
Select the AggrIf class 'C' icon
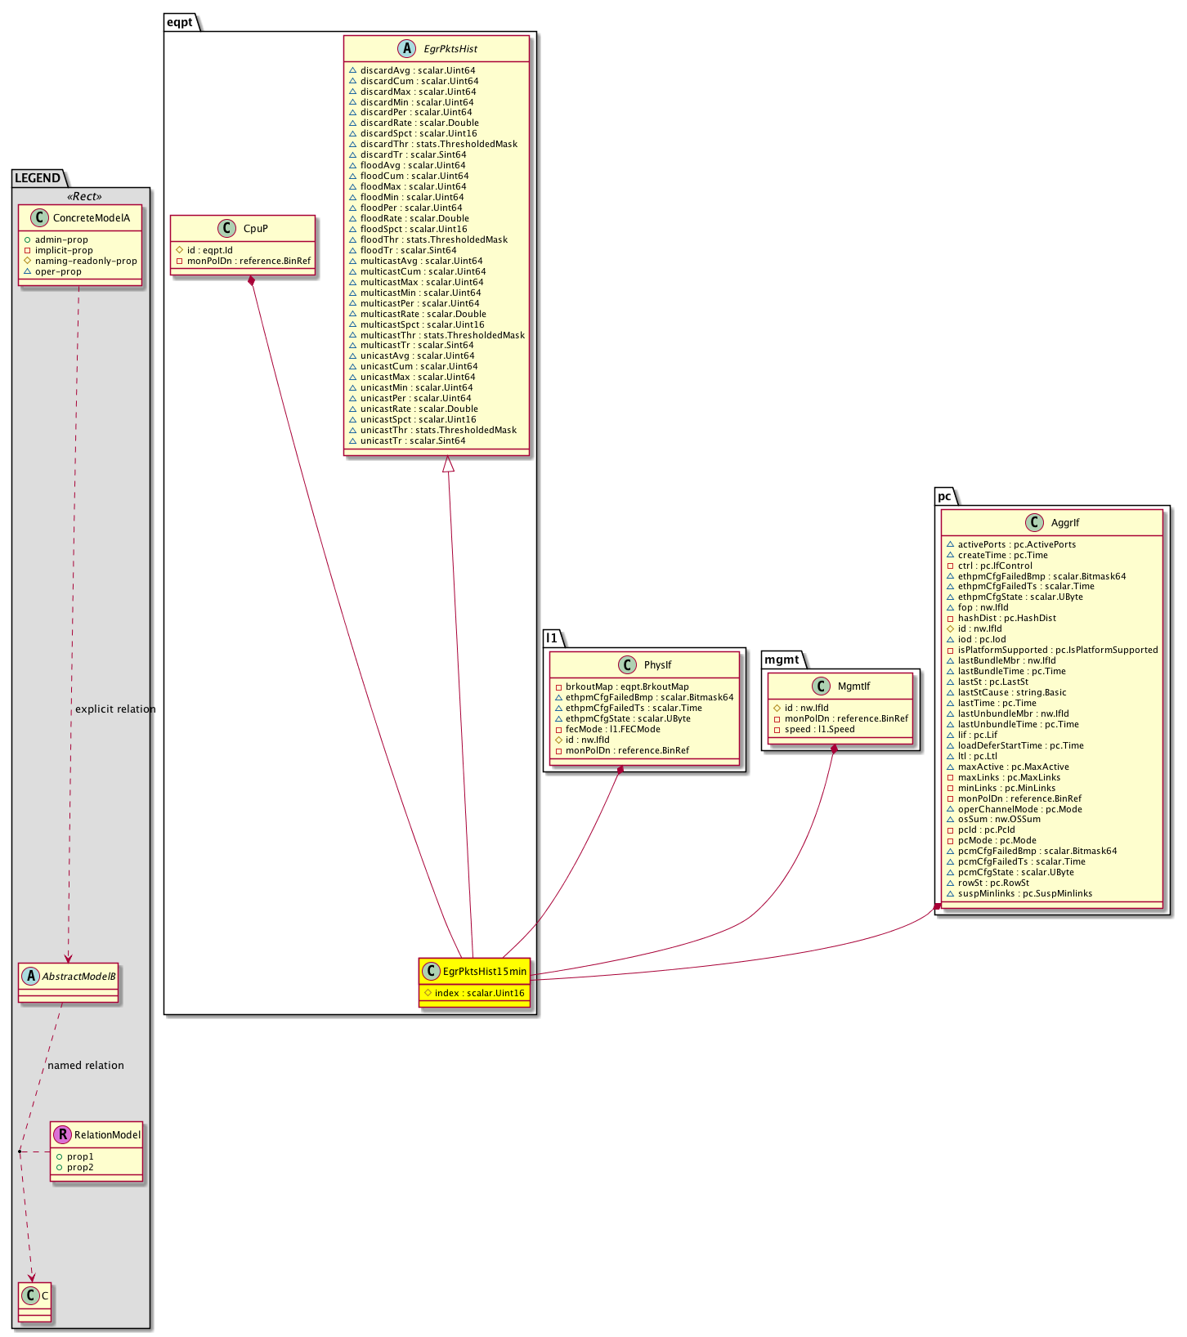pyautogui.click(x=1036, y=523)
